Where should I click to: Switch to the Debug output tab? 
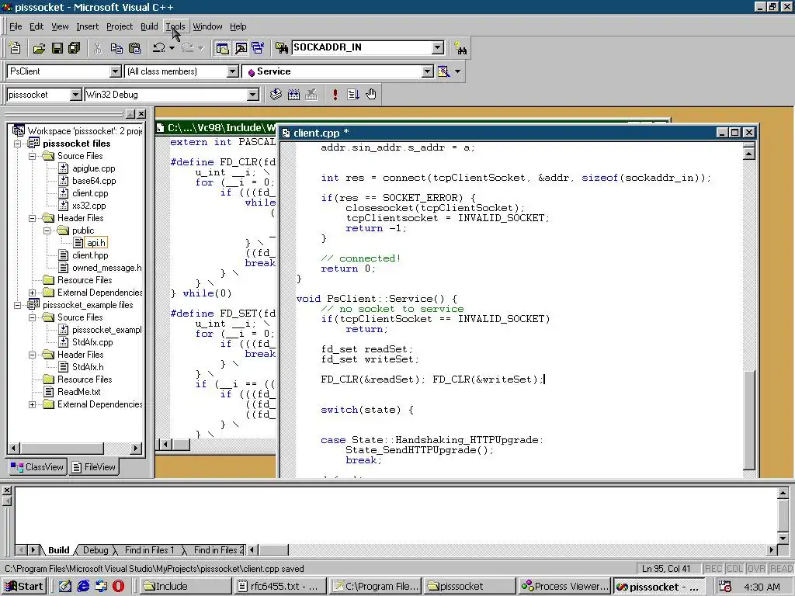click(95, 550)
